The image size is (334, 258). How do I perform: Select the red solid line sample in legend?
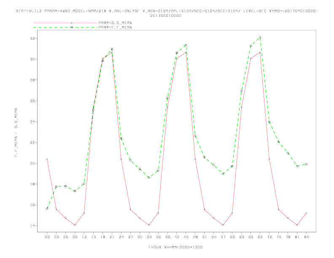pos(65,23)
